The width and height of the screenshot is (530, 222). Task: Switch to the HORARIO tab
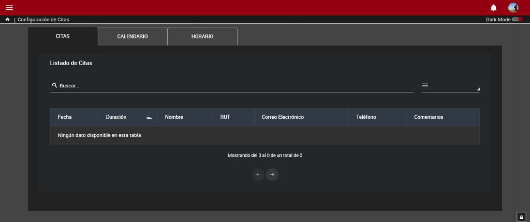202,37
